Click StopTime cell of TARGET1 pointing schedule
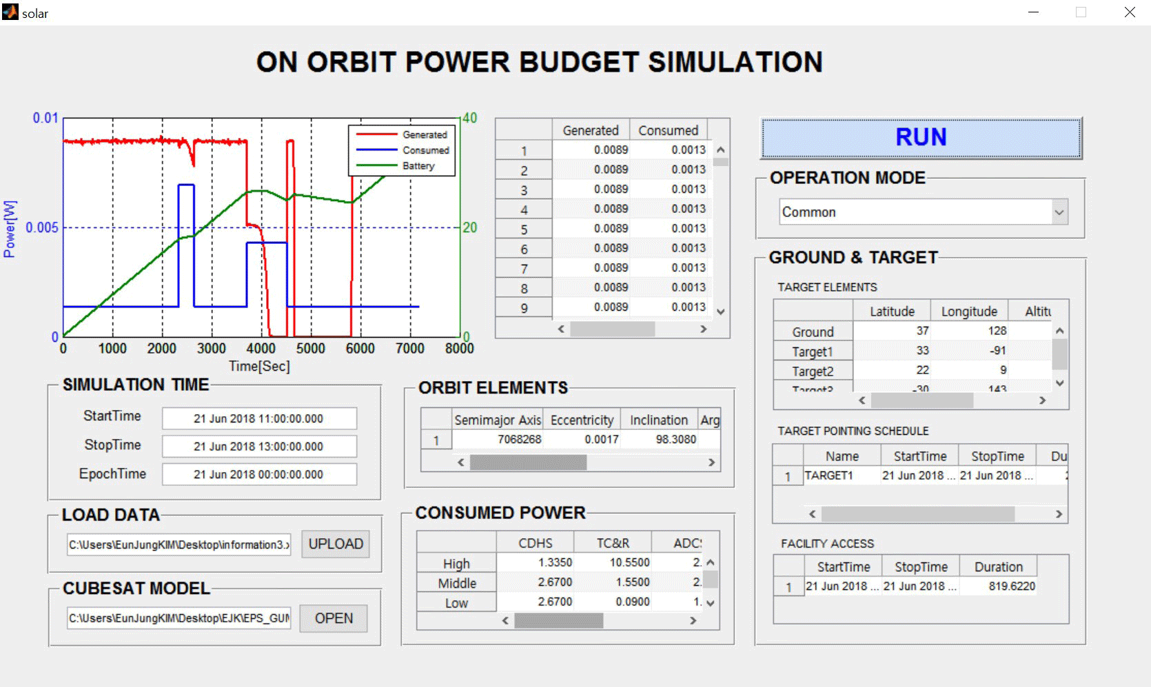Screen dimensions: 1151x687 pyautogui.click(x=997, y=475)
